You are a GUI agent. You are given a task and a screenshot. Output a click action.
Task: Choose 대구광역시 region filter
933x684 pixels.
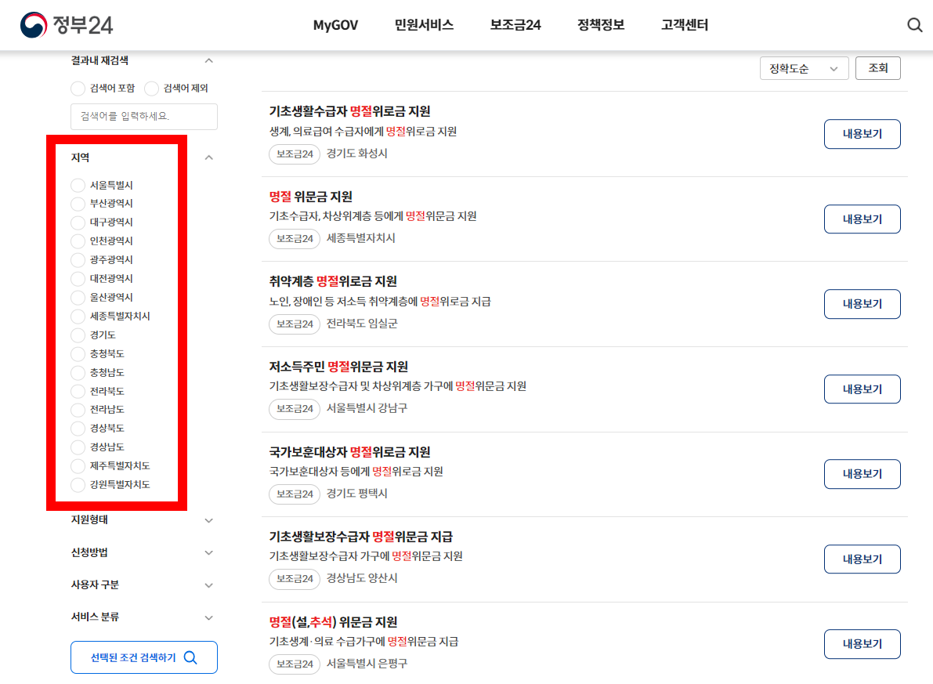tap(78, 223)
